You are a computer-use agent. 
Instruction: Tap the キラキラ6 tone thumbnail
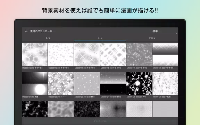139,55
